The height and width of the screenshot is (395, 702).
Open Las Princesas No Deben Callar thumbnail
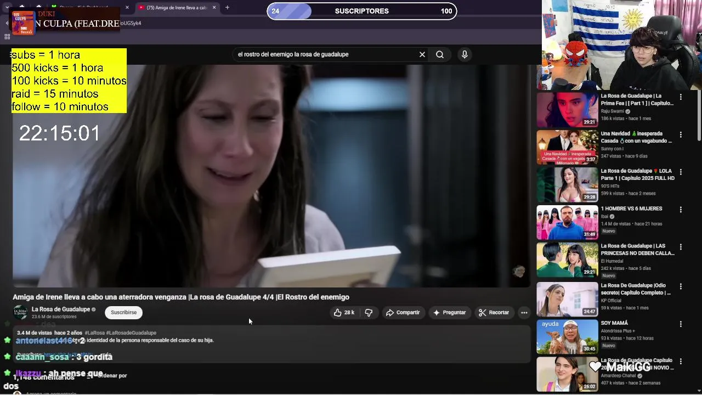(x=567, y=260)
